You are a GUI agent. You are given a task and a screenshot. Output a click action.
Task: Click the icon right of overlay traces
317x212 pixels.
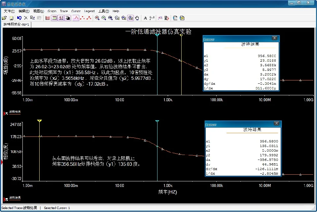pyautogui.click(x=166, y=18)
